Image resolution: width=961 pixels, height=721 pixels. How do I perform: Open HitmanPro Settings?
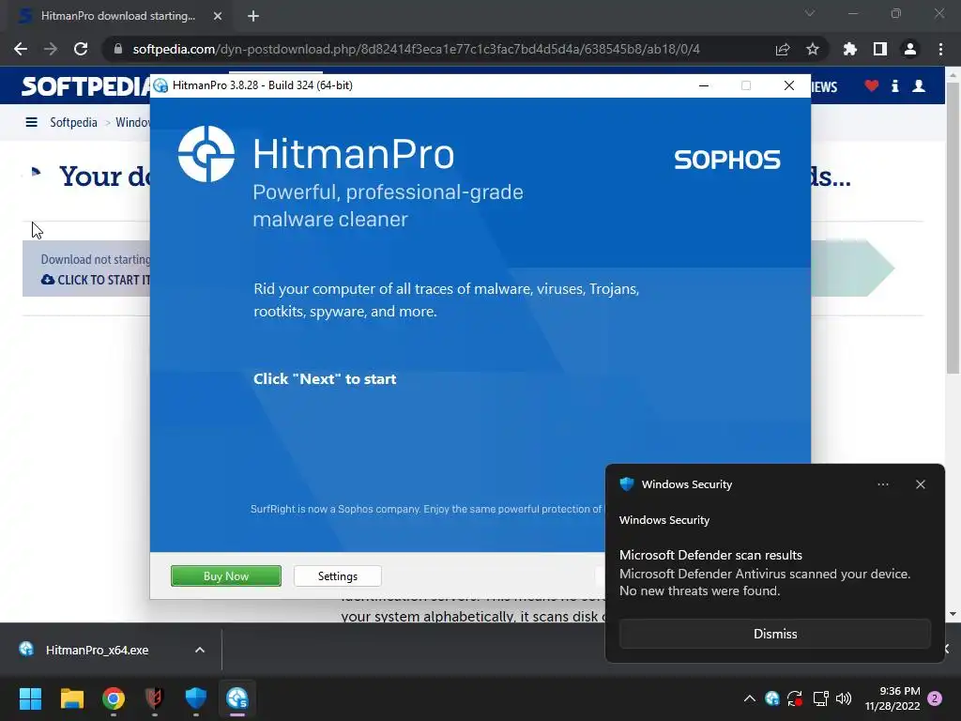point(338,575)
